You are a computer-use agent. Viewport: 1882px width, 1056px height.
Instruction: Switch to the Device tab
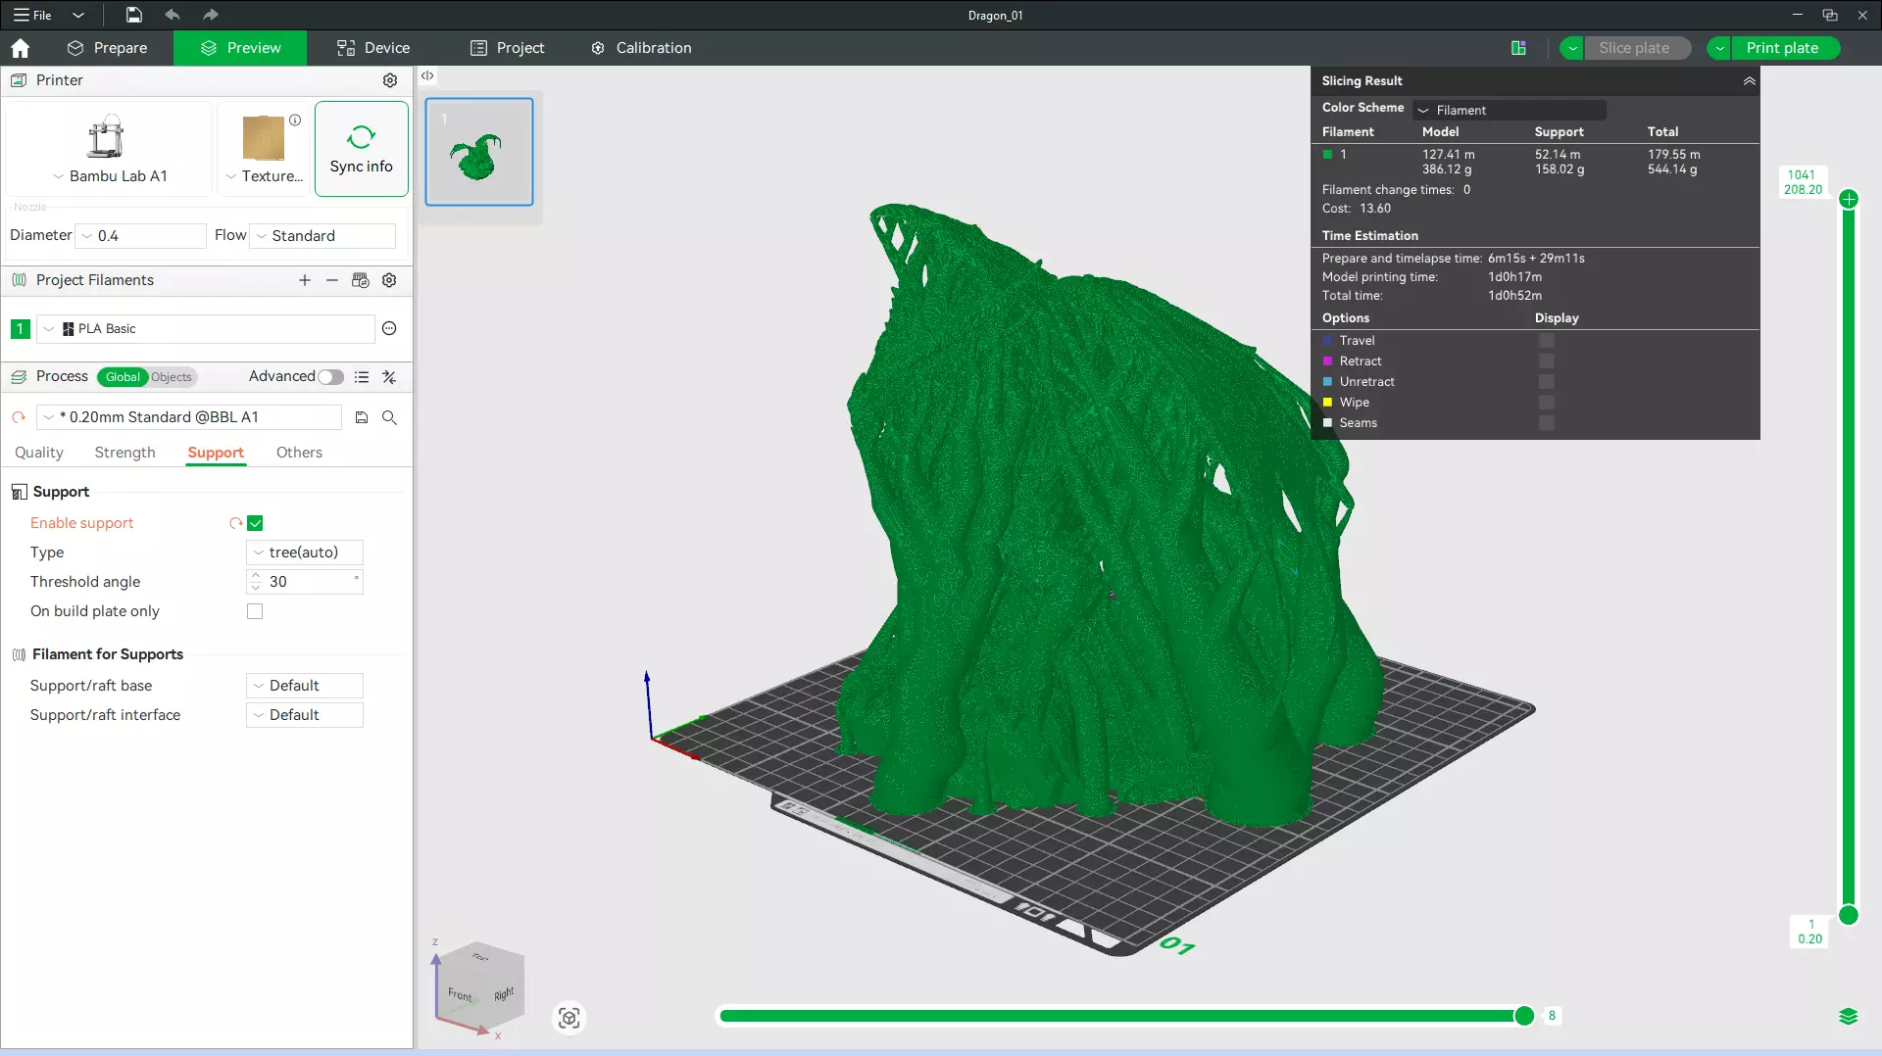373,48
